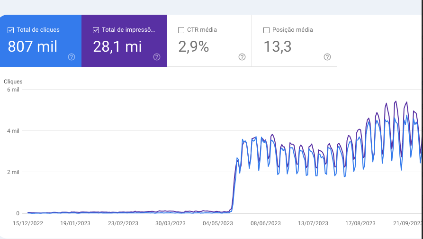Click the 807 mil clicks value
This screenshot has width=423, height=239.
[x=33, y=46]
